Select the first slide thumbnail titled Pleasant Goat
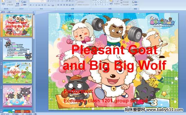The image size is (186, 115). pos(17,25)
